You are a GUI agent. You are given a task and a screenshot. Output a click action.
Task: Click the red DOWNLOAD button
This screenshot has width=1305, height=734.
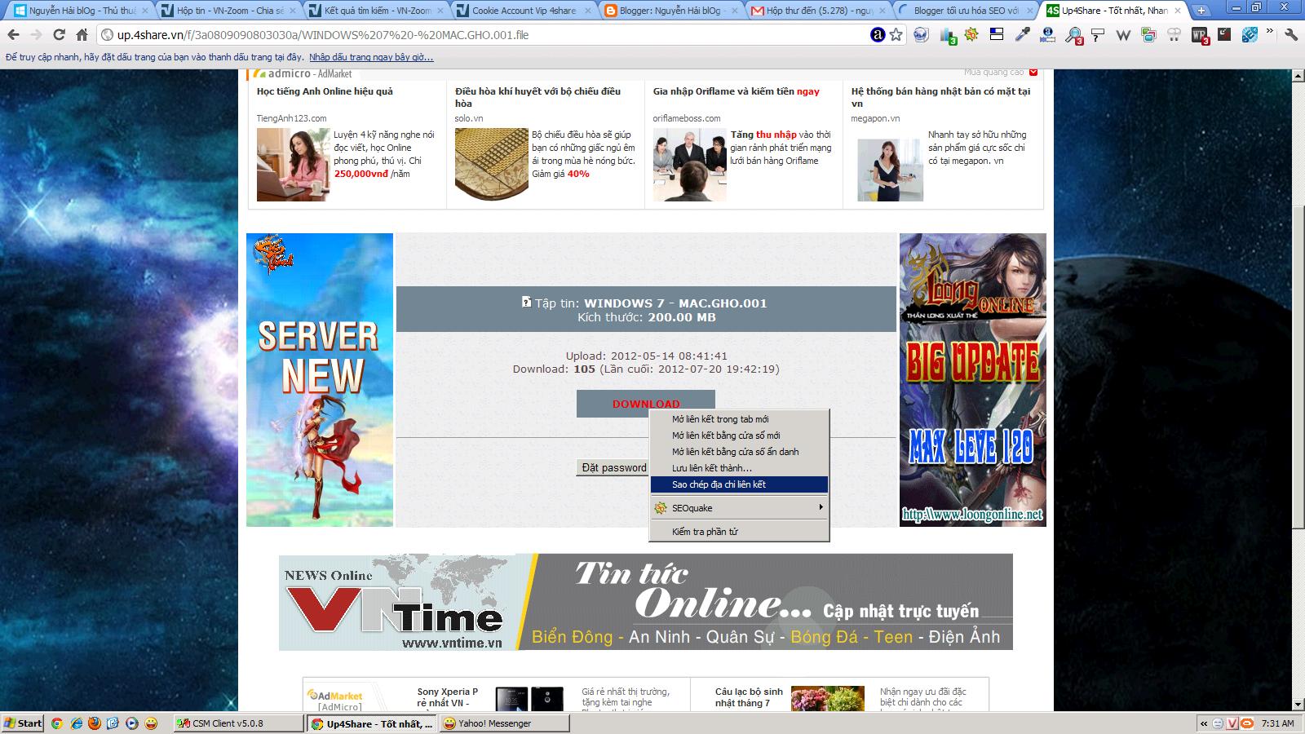[645, 404]
